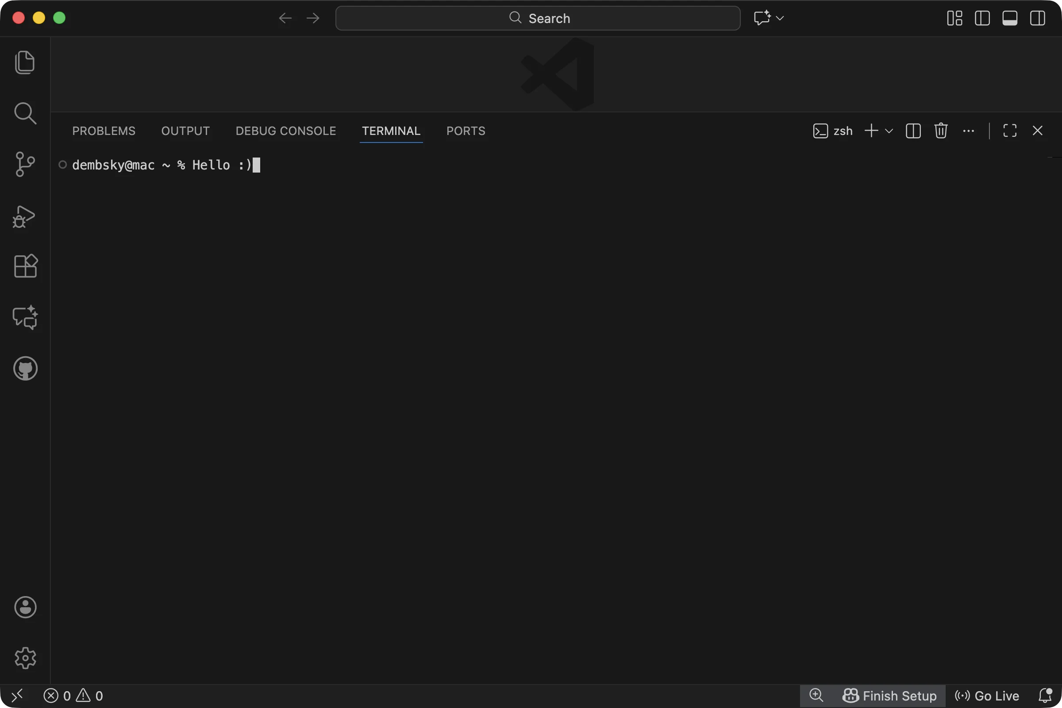Toggle the bottom panel visibility

click(1010, 18)
